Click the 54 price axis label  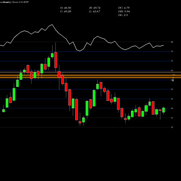172,99
